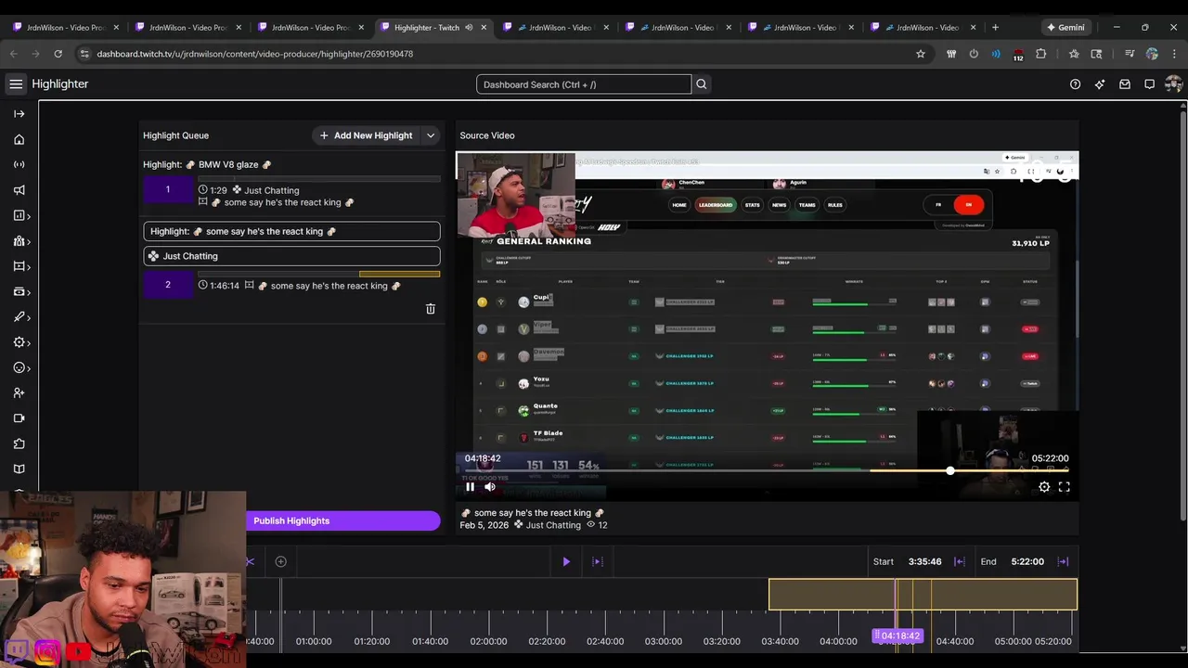Open the Creator Camp book icon in sidebar
Screen dimensions: 1188x668
(19, 469)
